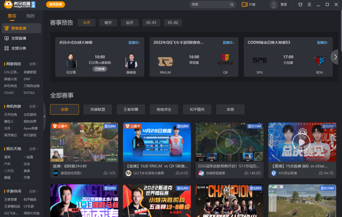This screenshot has height=217, width=342.
Task: Expand 全部 next to 网游竞技
Action: tap(34, 64)
